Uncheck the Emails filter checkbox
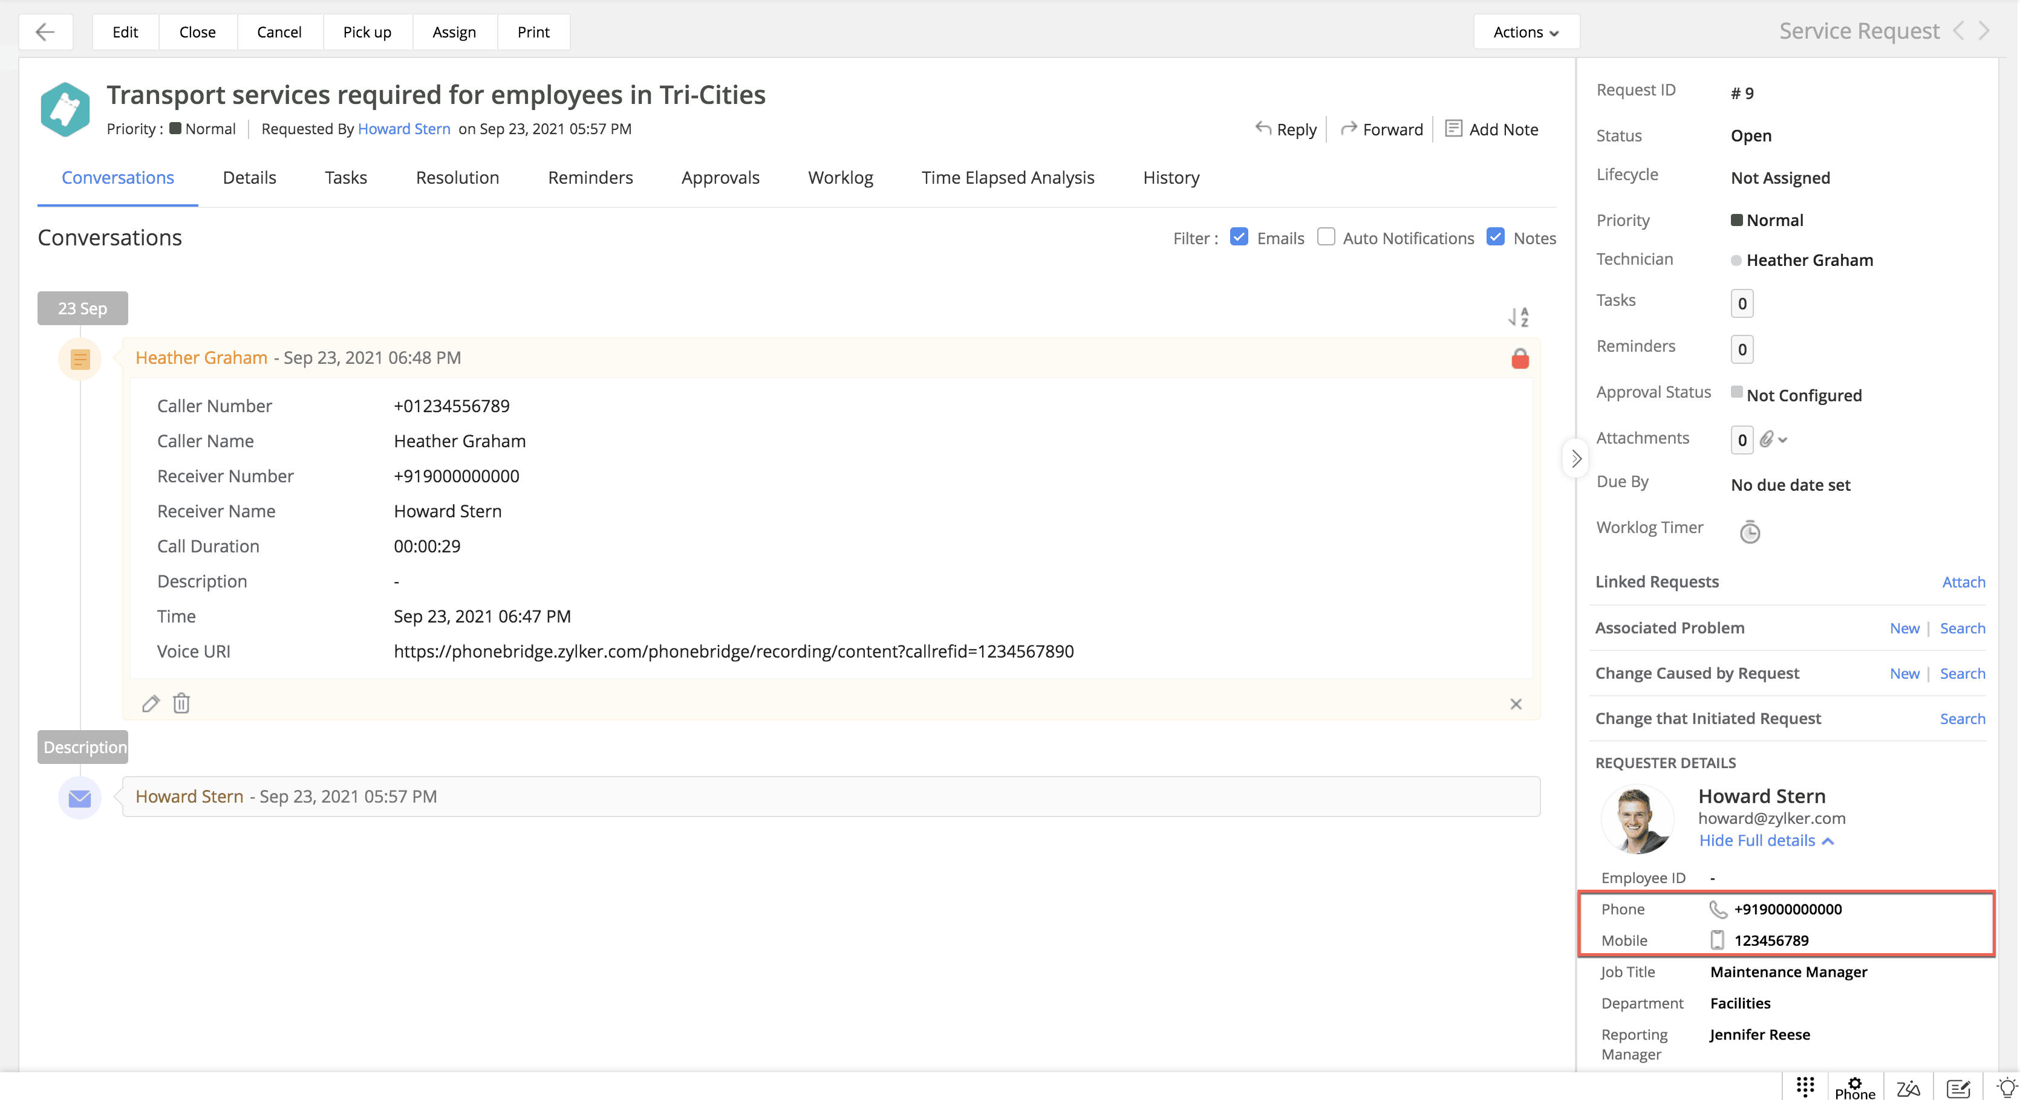Viewport: 2020px width, 1100px height. (1239, 238)
